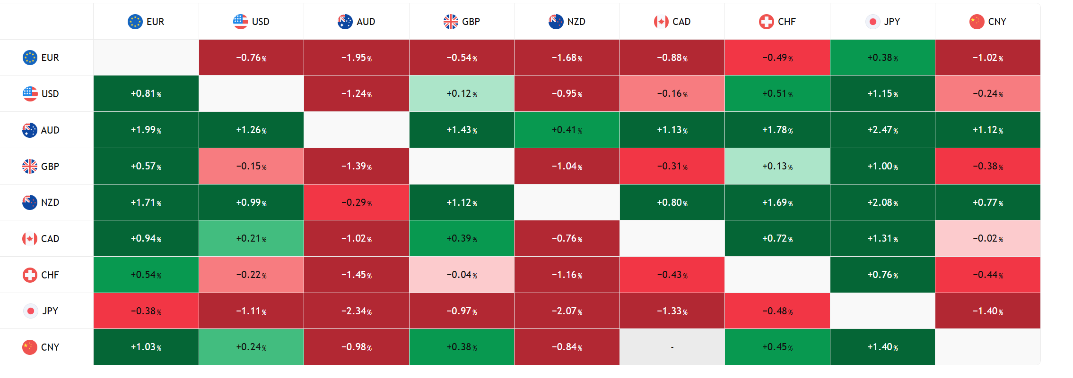The image size is (1073, 378).
Task: Open the NZD/EUR cell showing +1.71%
Action: tap(146, 202)
